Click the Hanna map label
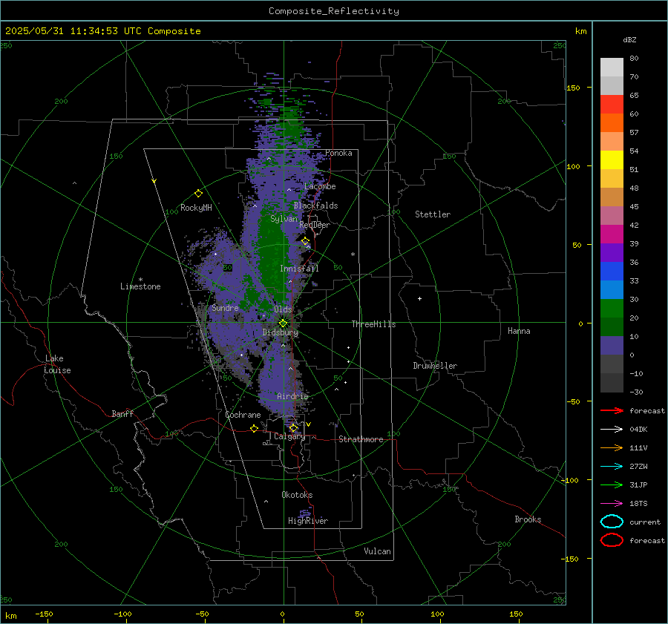This screenshot has height=624, width=668. point(519,331)
